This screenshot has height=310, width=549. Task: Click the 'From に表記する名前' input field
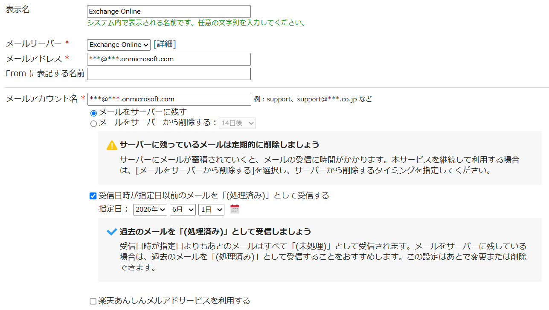[169, 74]
